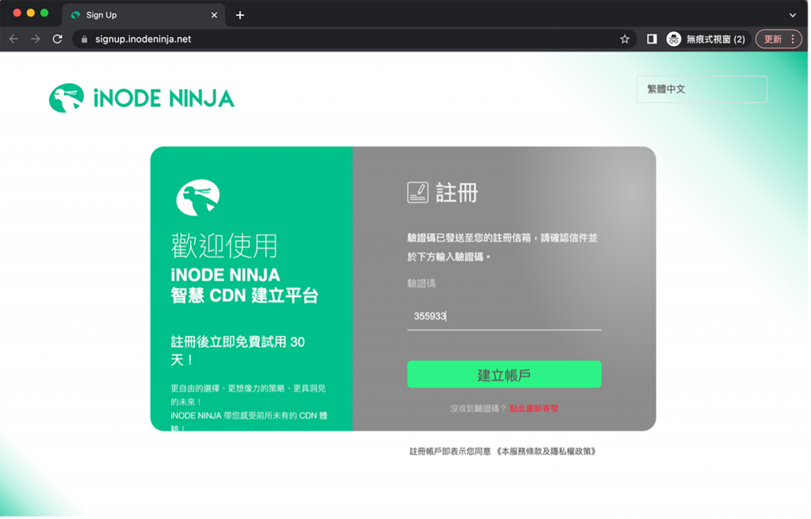Click the 驗證碼 input field containing 355933
Viewport: 811px width, 519px height.
(504, 317)
